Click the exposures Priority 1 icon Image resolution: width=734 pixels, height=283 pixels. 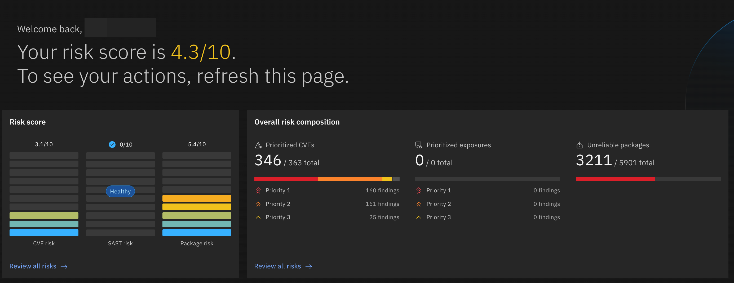pos(419,190)
